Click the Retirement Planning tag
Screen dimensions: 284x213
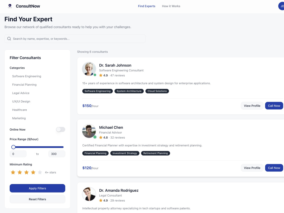tap(155, 153)
